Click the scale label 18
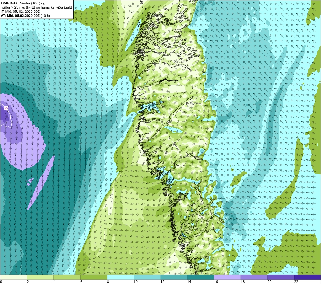 click(x=243, y=282)
